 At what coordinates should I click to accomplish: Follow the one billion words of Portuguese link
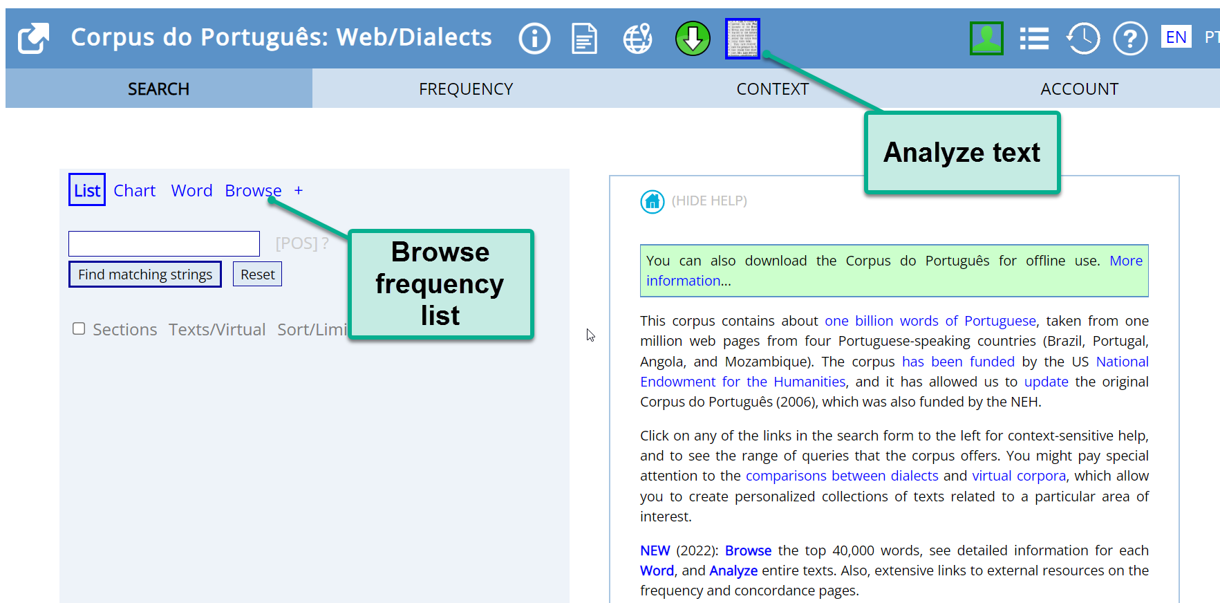click(930, 321)
